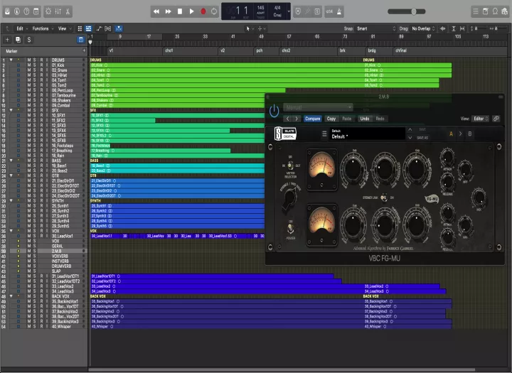This screenshot has height=373, width=512.
Task: Click SAVE AS in Slate preset bar
Action: pyautogui.click(x=422, y=138)
